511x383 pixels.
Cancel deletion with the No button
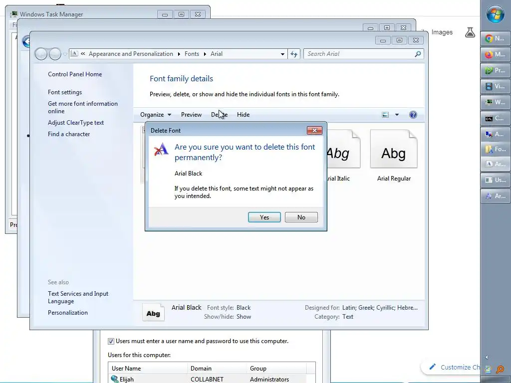pos(301,217)
